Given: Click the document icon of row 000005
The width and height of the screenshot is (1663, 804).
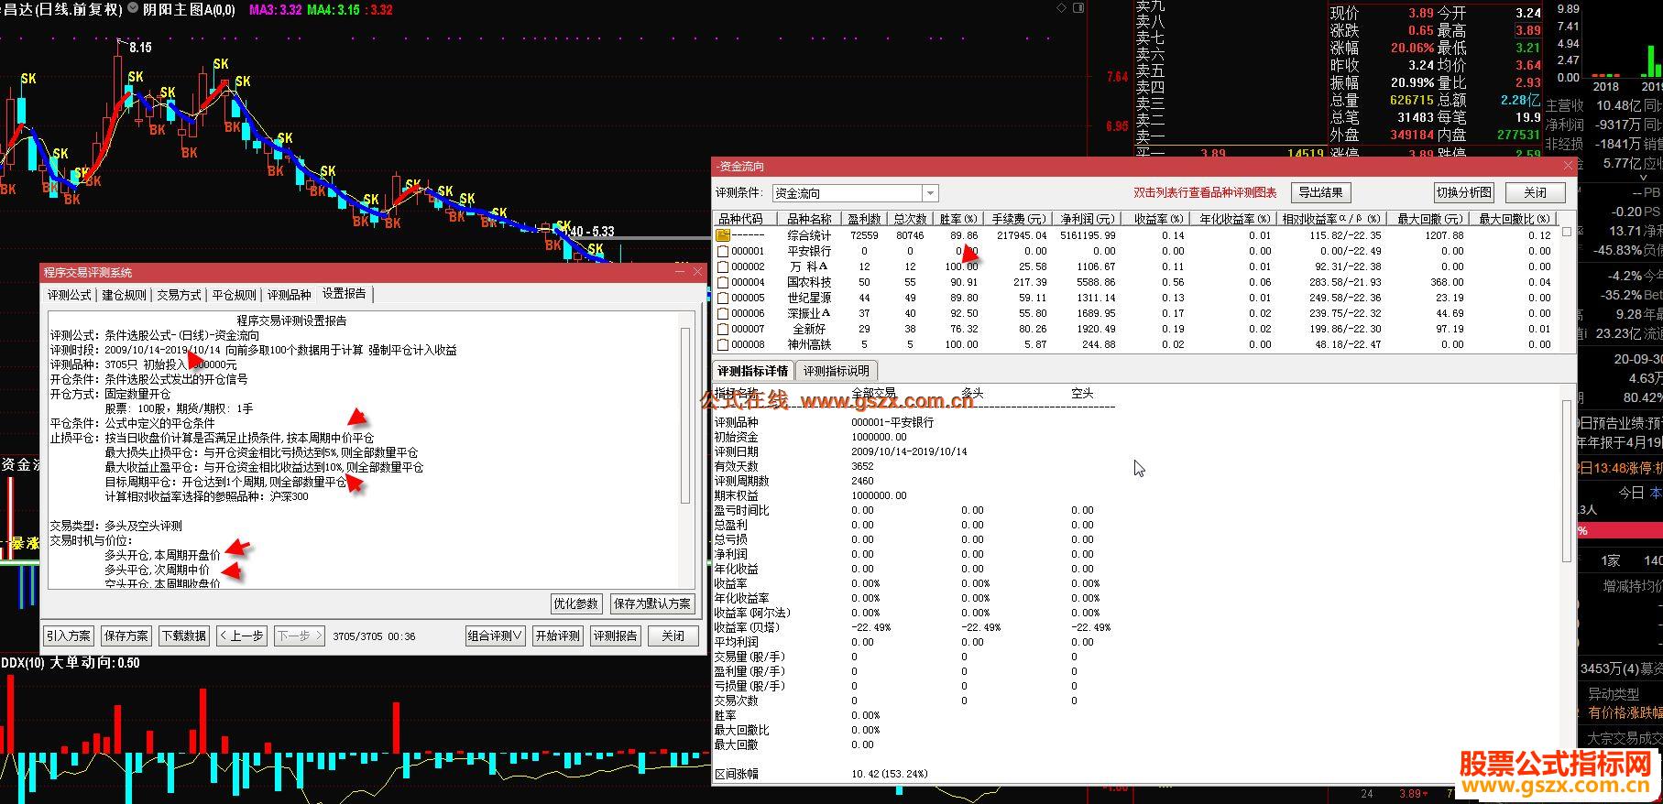Looking at the screenshot, I should click(x=722, y=298).
